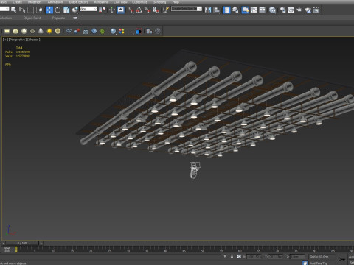Activate Select and Rotate tool
The image size is (354, 265).
(x=58, y=10)
